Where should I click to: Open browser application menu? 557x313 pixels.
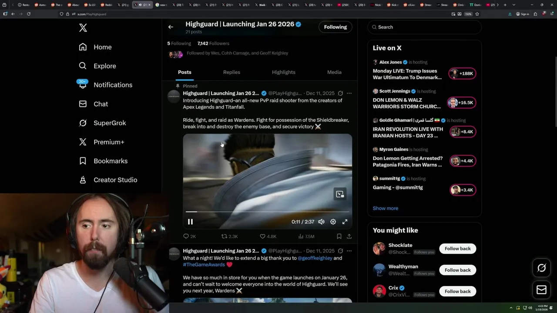click(551, 14)
